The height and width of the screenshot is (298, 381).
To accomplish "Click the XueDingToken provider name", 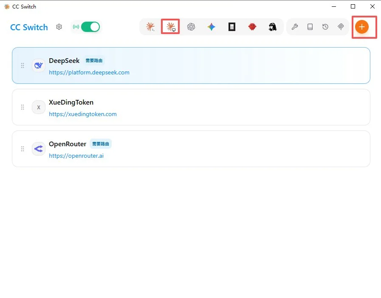I will click(x=71, y=102).
